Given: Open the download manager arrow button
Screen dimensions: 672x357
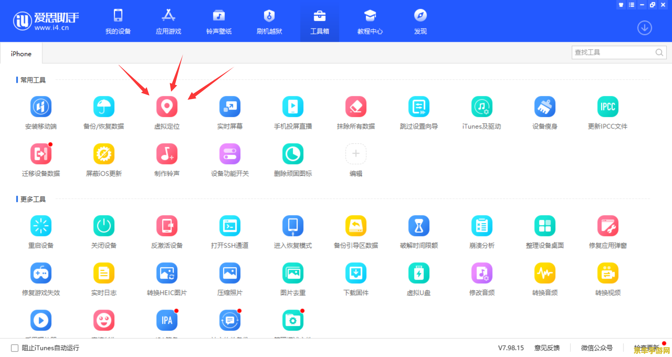Looking at the screenshot, I should 644,28.
